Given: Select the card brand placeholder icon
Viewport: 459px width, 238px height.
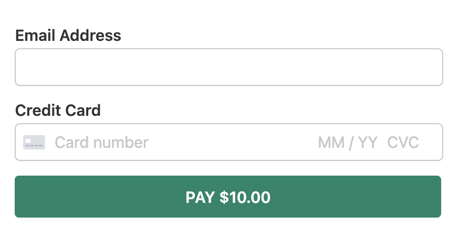Looking at the screenshot, I should pos(34,142).
